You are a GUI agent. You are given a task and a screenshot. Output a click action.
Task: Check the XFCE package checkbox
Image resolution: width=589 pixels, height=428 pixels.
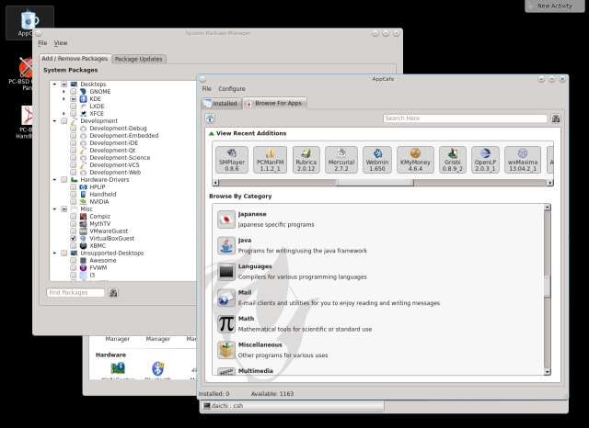pos(74,114)
